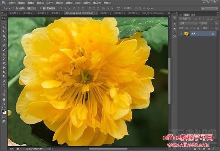Enable the 自动选择 checkbox
Image resolution: width=220 pixels, height=151 pixels.
(x=13, y=7)
